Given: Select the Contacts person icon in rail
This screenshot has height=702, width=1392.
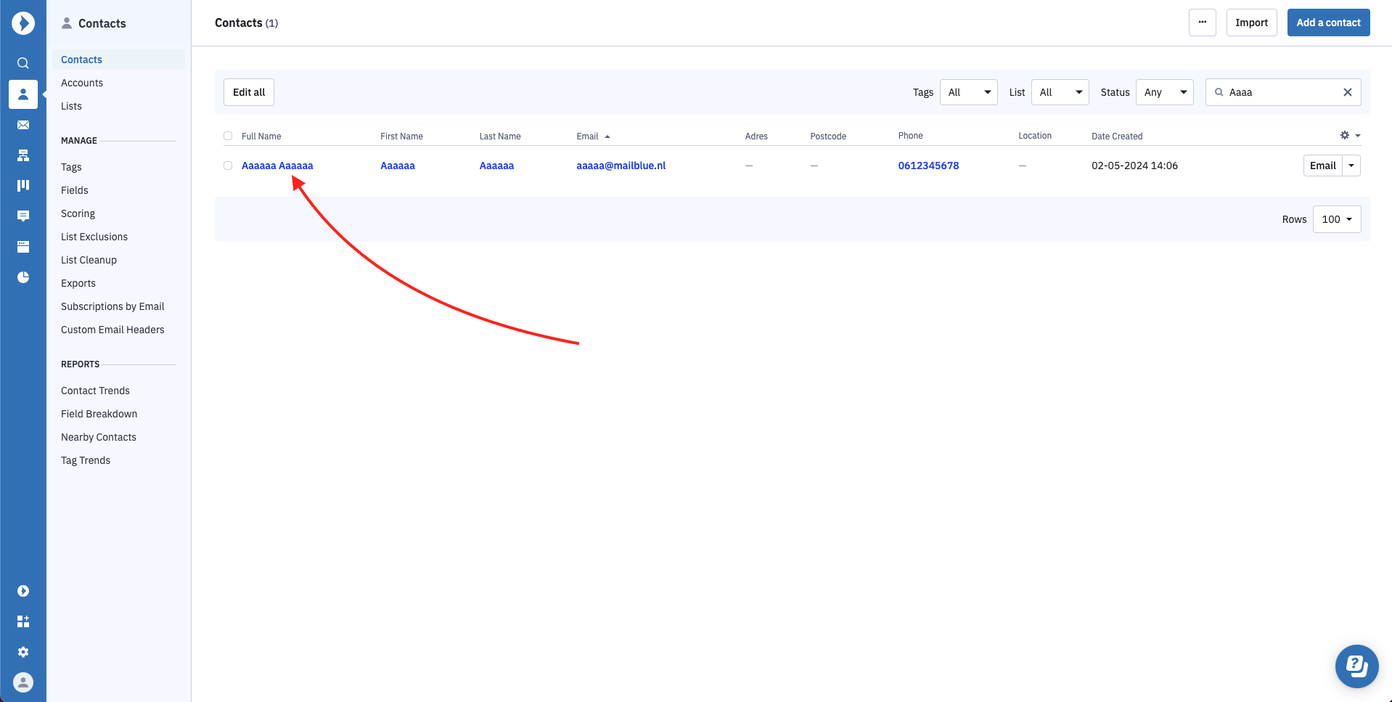Looking at the screenshot, I should (23, 94).
